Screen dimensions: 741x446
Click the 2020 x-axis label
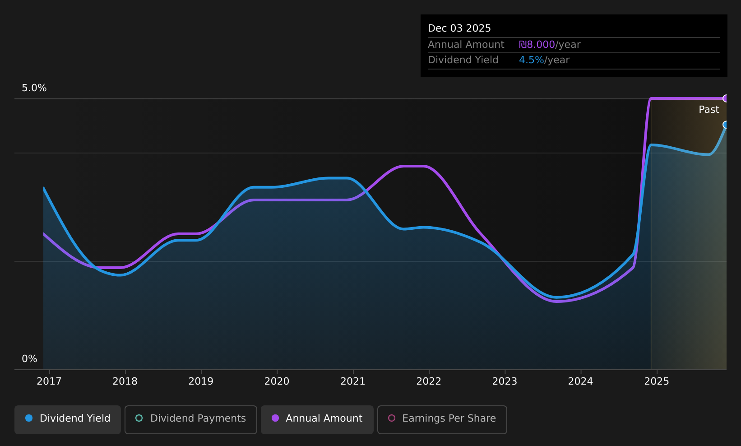pyautogui.click(x=277, y=381)
